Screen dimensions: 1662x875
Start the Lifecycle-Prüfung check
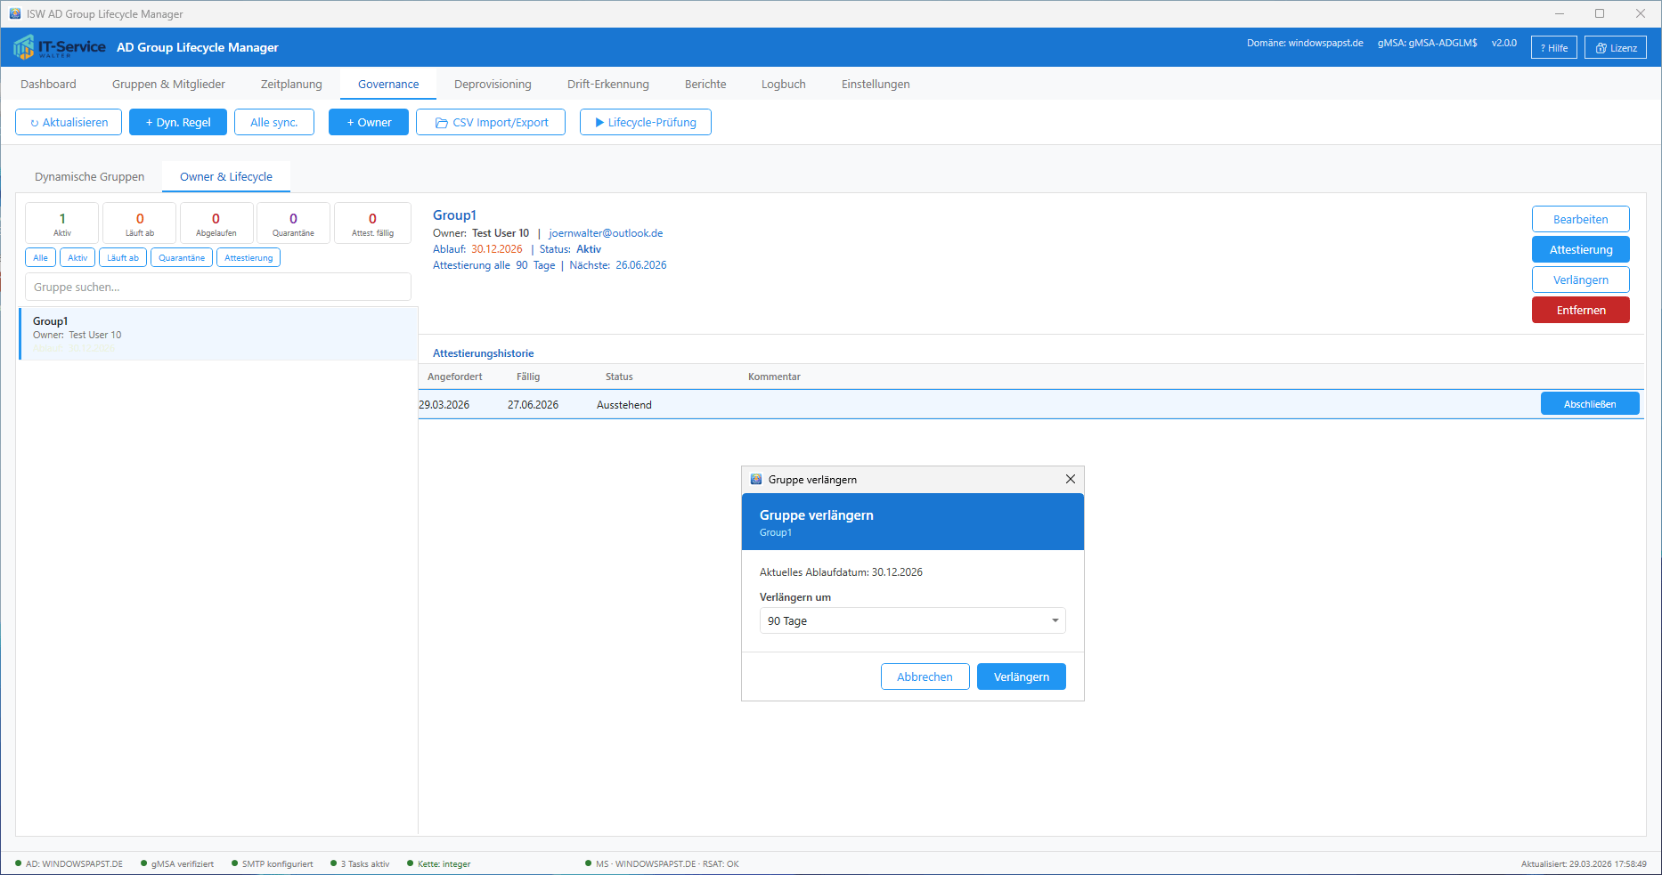pyautogui.click(x=645, y=123)
